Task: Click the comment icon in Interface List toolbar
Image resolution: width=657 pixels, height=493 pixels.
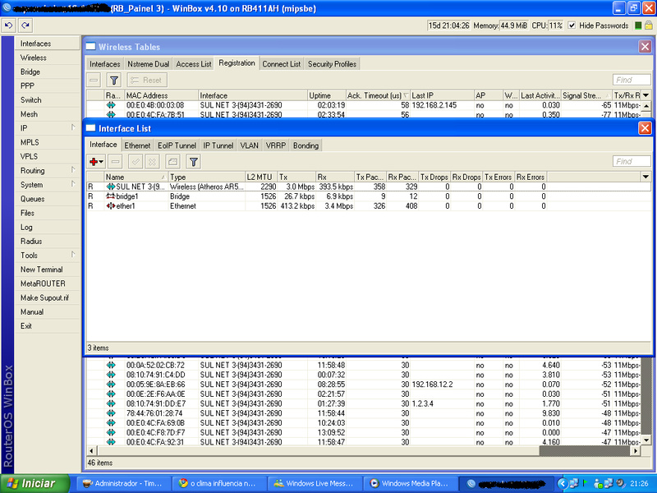Action: pyautogui.click(x=172, y=162)
